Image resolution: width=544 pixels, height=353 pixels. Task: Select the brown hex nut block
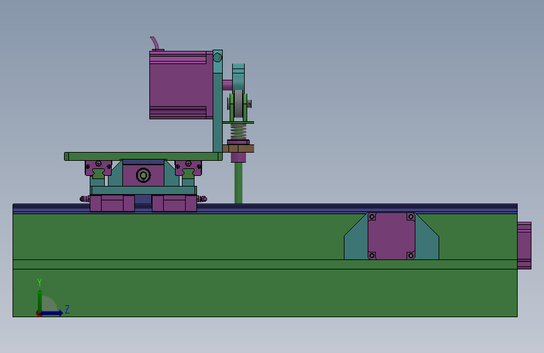238,149
